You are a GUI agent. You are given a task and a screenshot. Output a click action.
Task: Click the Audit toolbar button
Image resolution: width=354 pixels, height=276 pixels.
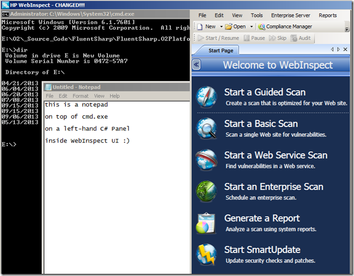click(x=301, y=38)
